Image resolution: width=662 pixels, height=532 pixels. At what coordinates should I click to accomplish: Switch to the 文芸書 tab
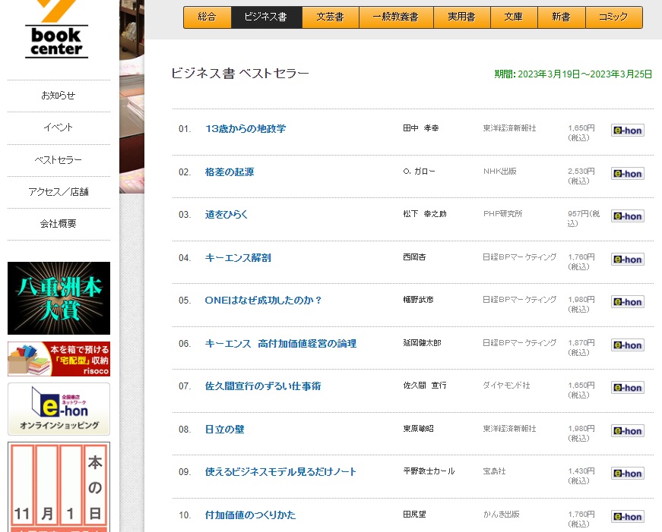pyautogui.click(x=331, y=17)
